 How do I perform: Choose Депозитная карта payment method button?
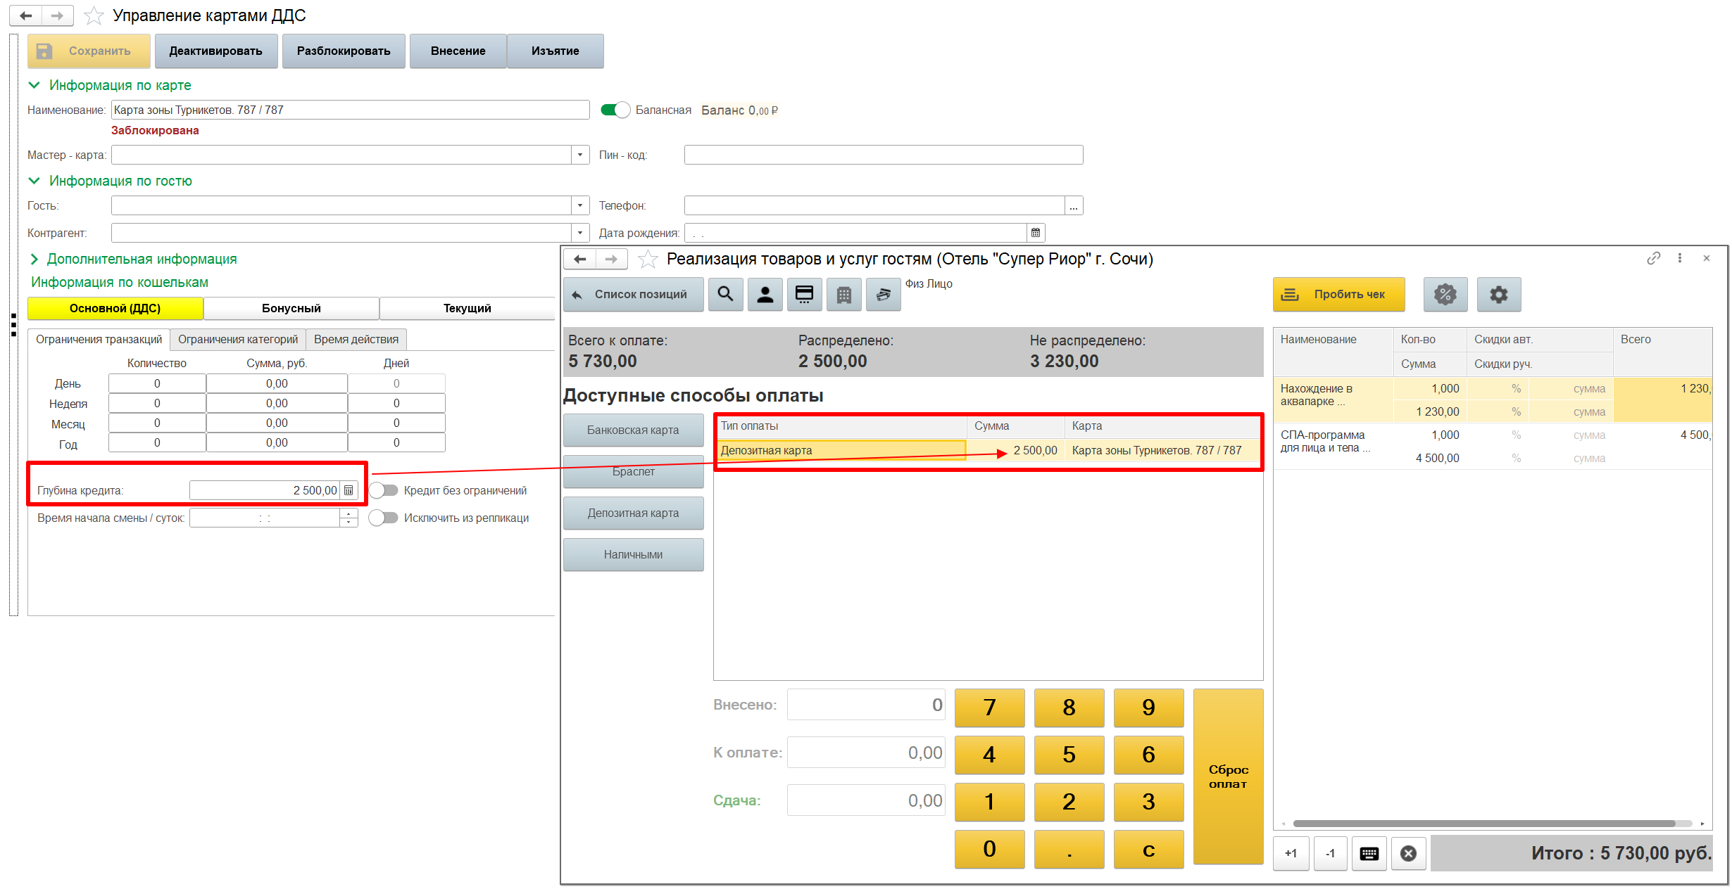(x=633, y=513)
